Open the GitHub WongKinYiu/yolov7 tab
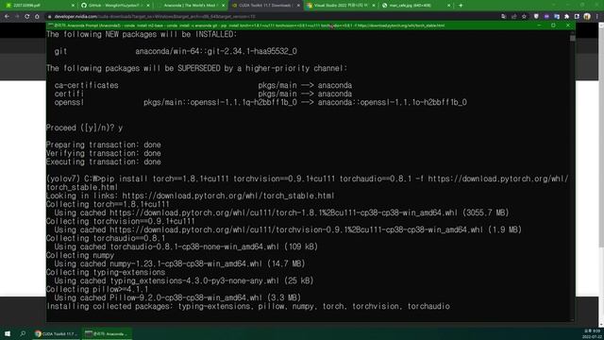The width and height of the screenshot is (604, 340). point(114,6)
